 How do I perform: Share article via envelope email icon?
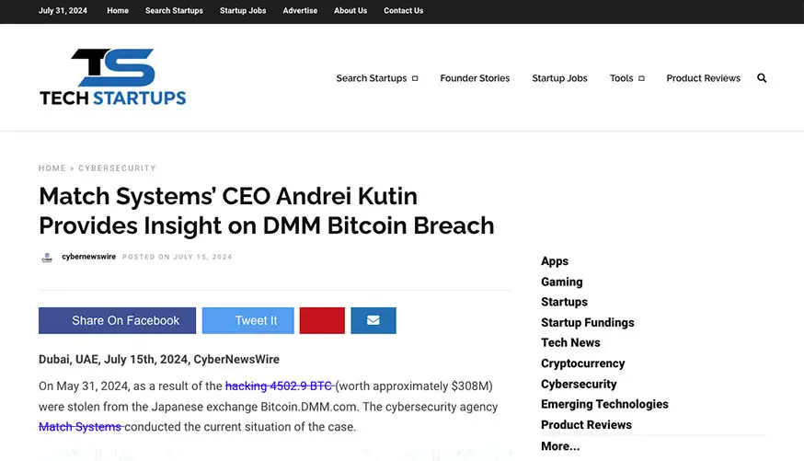(373, 320)
